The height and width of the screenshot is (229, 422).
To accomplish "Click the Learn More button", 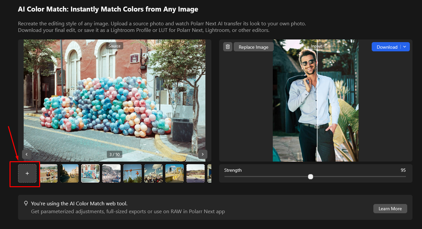I will [390, 209].
